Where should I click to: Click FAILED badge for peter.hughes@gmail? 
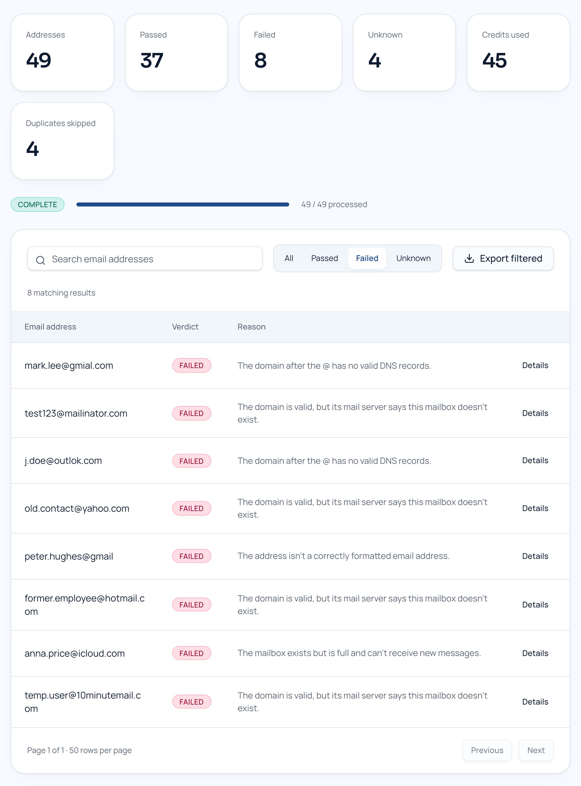(x=192, y=556)
